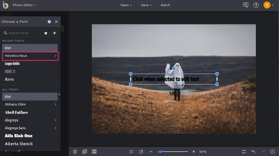The image size is (279, 156).
Task: Click the layout template icon in bottom bar
Action: point(94,152)
